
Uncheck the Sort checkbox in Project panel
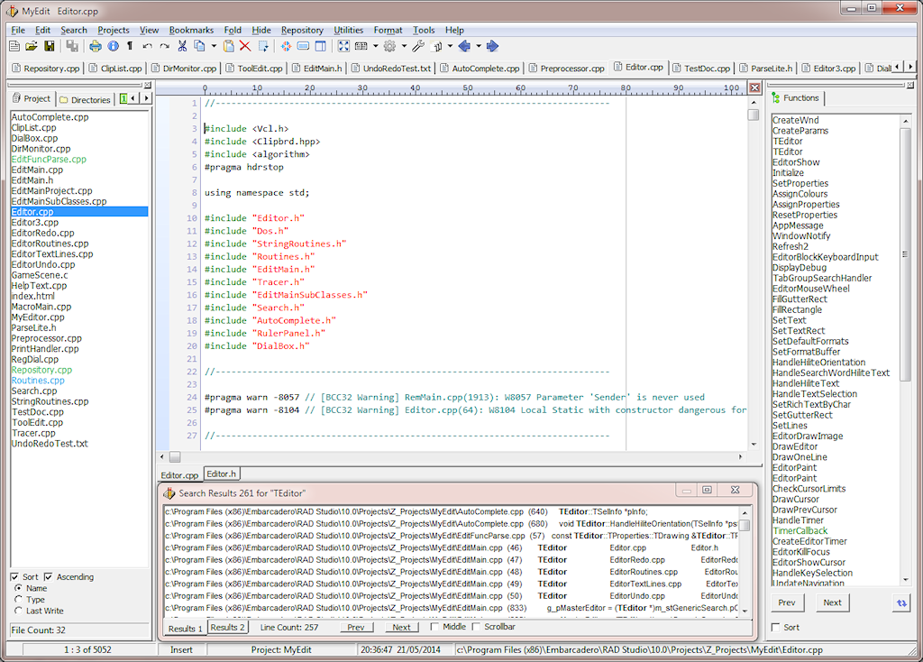point(14,577)
